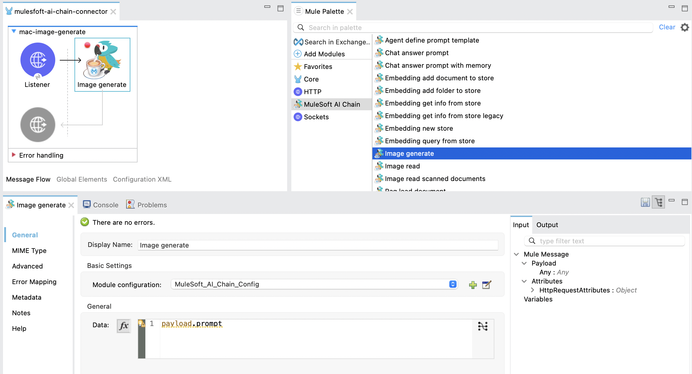
Task: Click the payload.prompt expression editor
Action: coord(316,339)
